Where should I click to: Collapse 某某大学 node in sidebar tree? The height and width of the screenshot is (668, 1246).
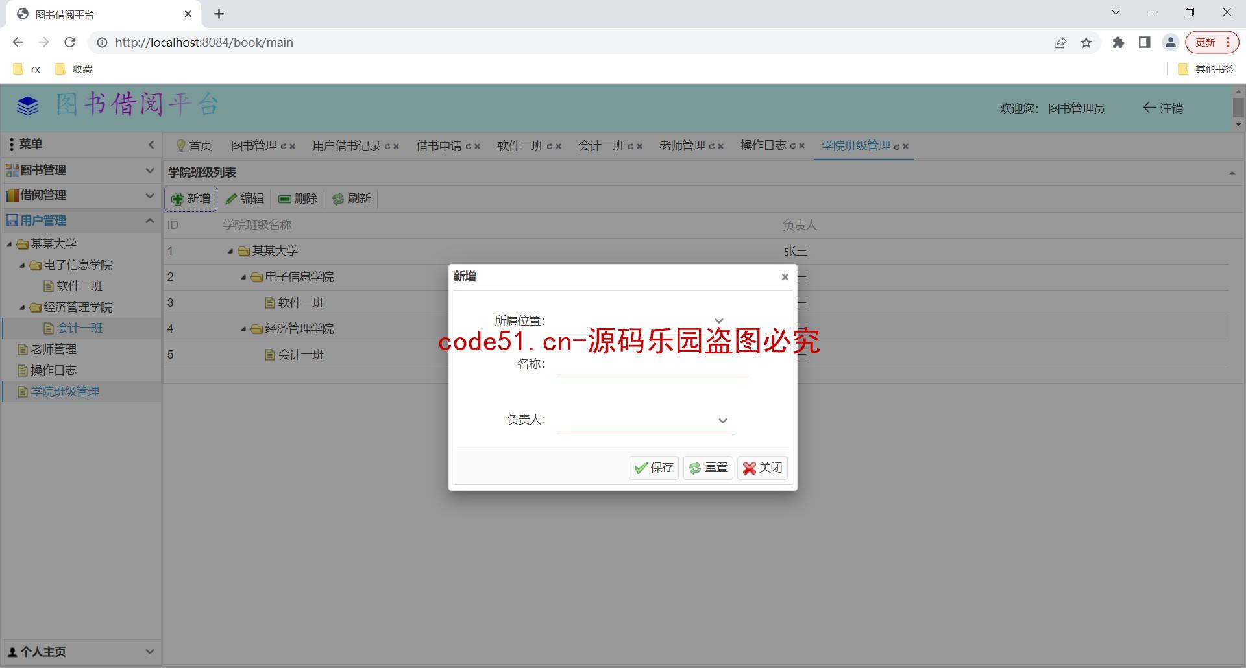coord(9,245)
